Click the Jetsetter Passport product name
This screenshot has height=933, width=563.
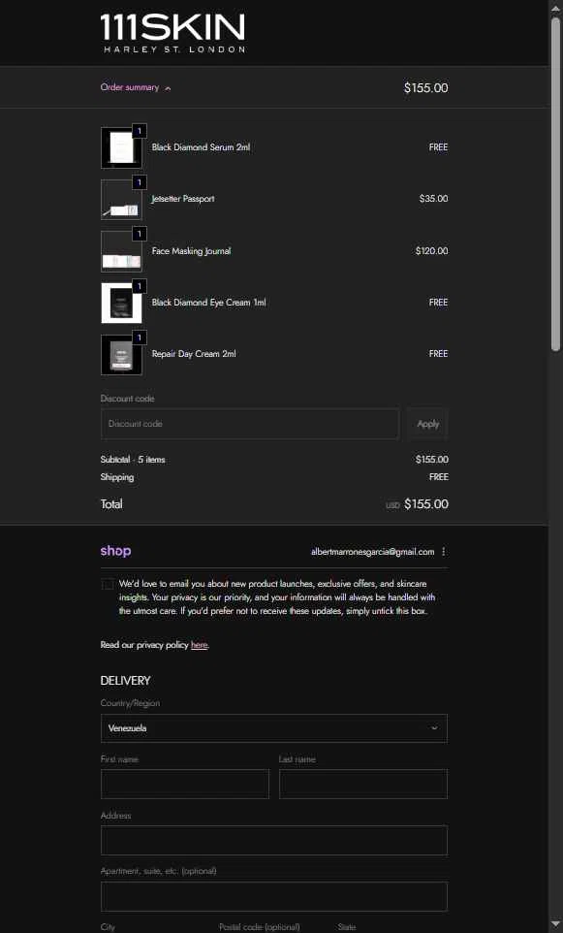(183, 199)
